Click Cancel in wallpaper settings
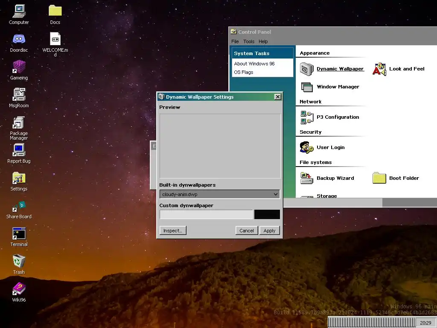This screenshot has width=437, height=328. point(247,231)
